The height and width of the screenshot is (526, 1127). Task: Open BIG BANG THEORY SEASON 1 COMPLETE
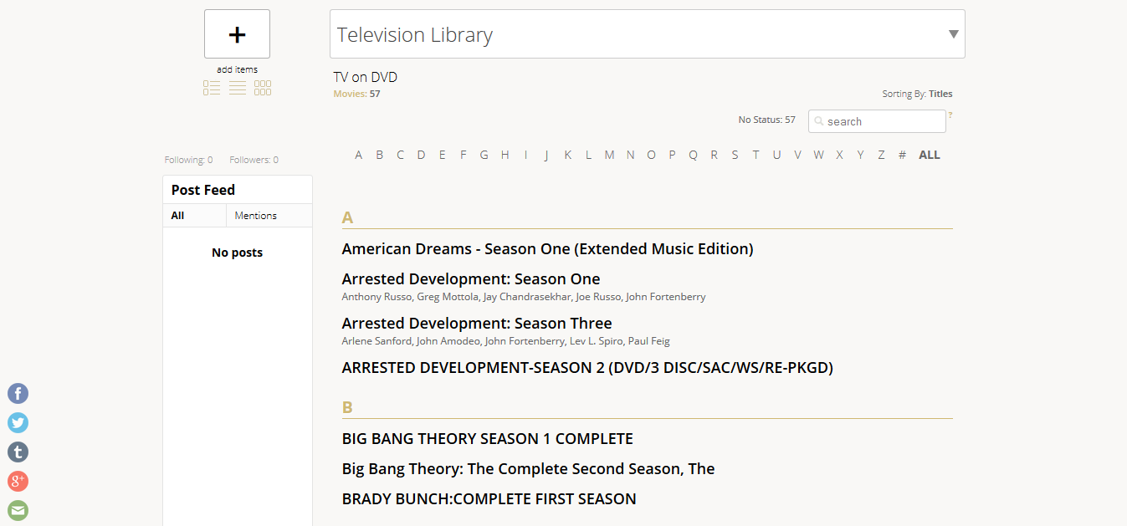coord(487,439)
